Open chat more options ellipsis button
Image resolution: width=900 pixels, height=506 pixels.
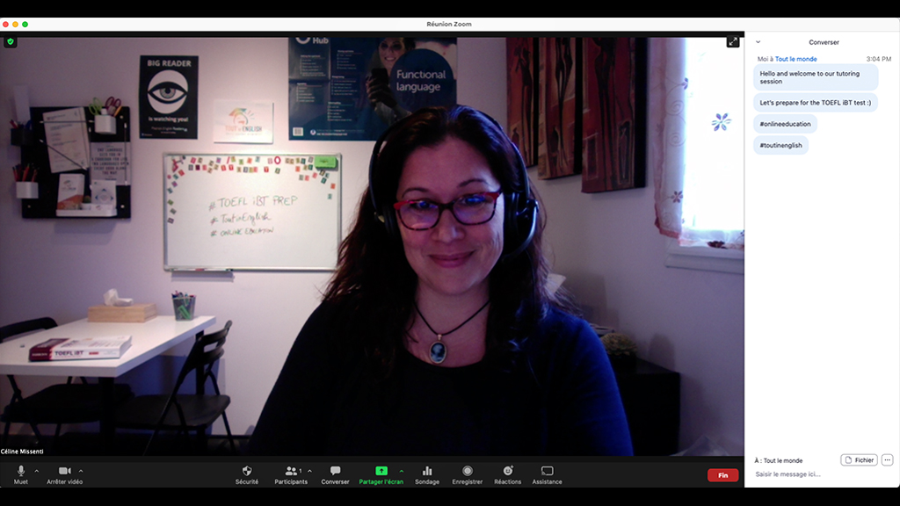click(888, 460)
